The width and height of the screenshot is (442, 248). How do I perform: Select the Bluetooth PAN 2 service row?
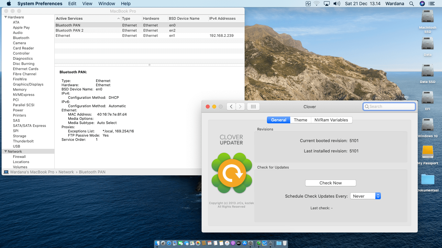click(x=149, y=30)
